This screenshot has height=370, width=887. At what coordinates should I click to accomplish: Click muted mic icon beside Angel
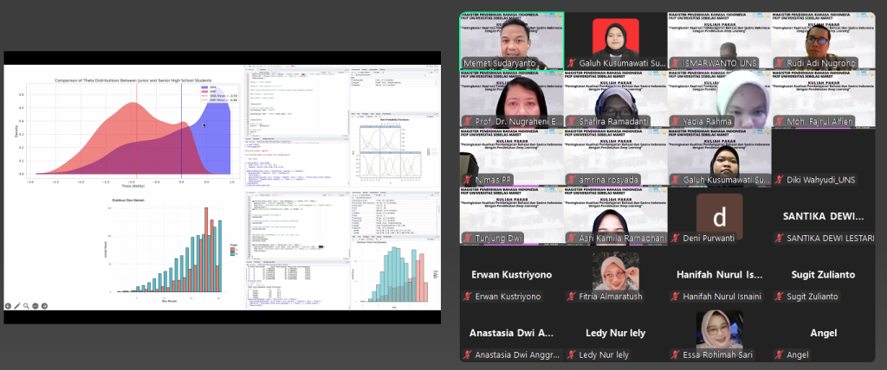click(x=781, y=354)
